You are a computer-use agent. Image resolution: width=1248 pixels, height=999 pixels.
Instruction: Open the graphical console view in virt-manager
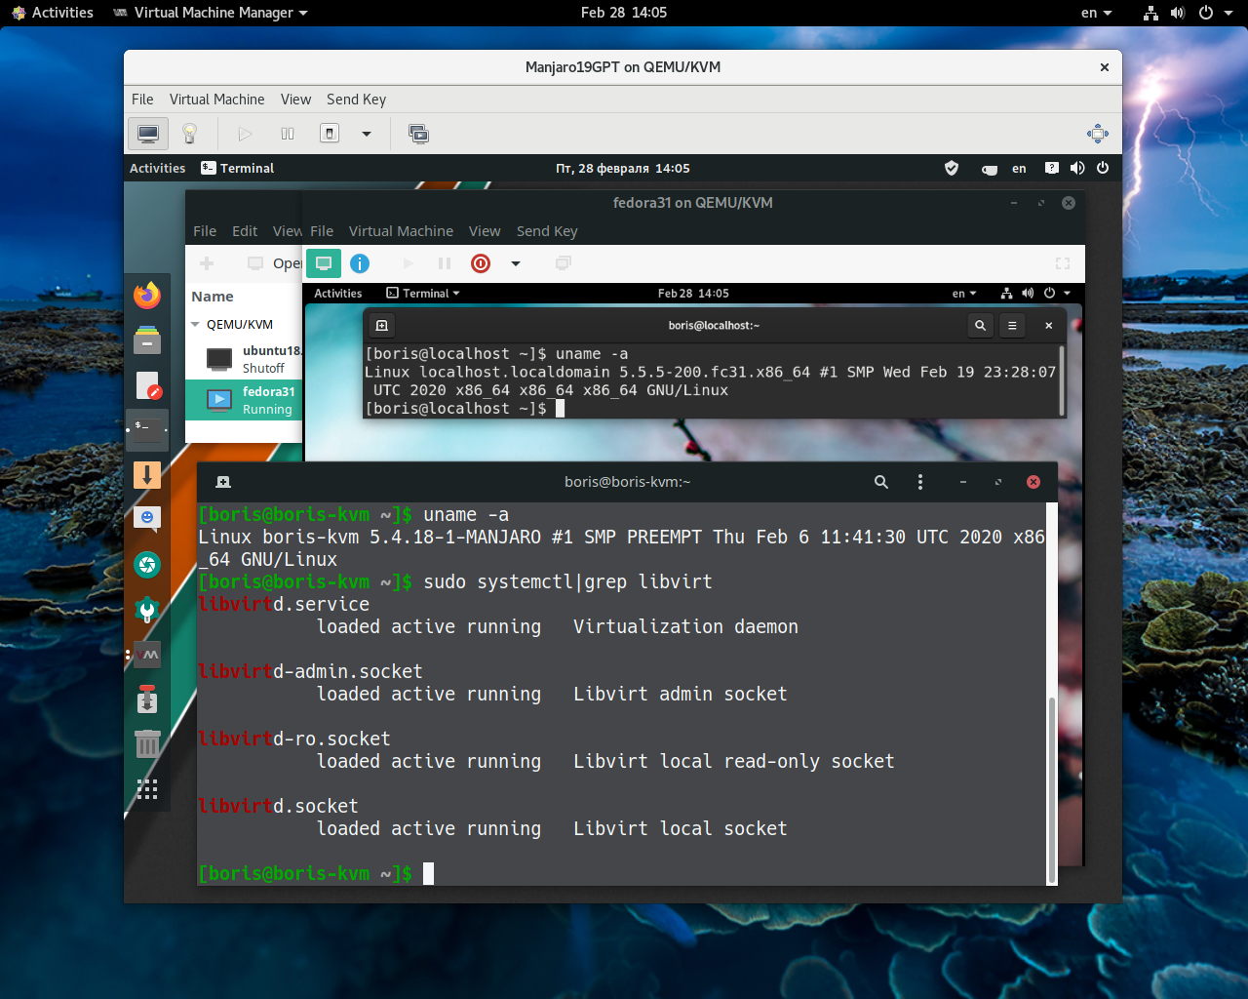(148, 134)
